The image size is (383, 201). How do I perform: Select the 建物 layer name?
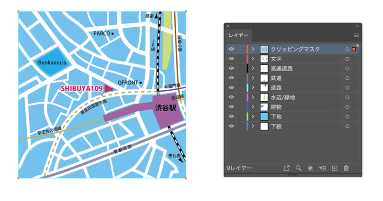coord(276,107)
